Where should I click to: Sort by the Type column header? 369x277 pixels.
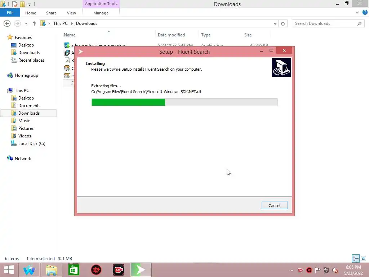(x=206, y=35)
